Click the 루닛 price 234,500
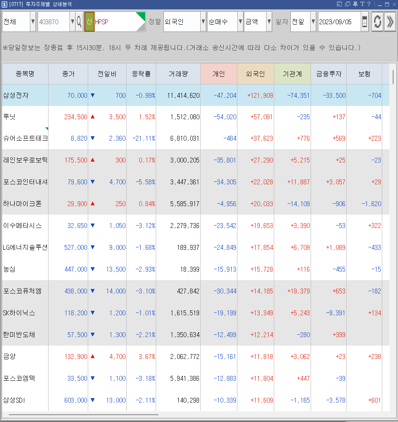 click(x=76, y=117)
